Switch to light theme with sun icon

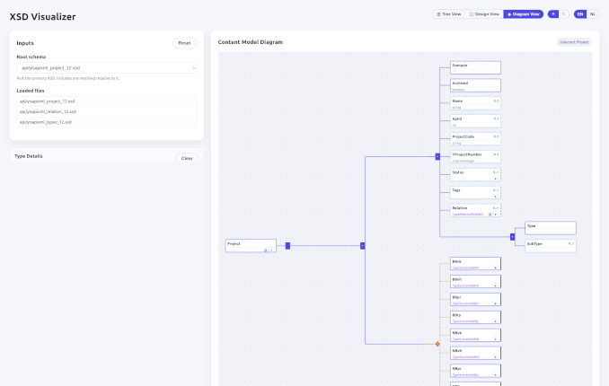pos(553,14)
